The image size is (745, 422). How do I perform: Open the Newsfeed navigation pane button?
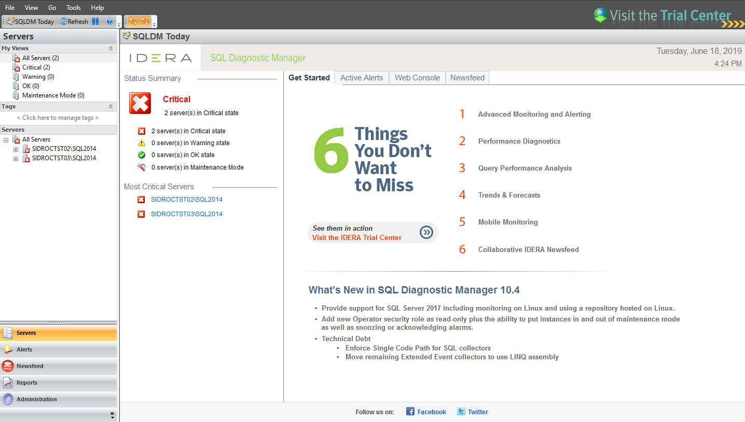[x=58, y=366]
